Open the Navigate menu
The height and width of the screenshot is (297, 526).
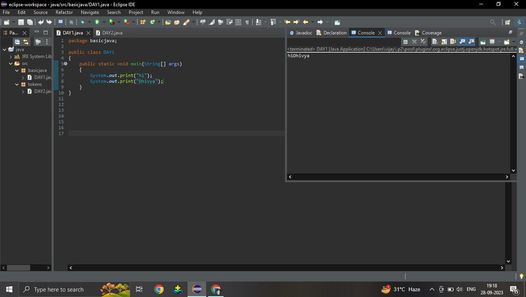coord(90,12)
